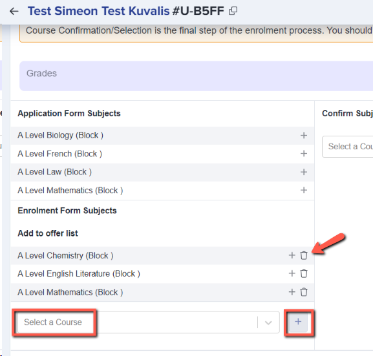Delete offer list A Level Mathematics entry
Viewport: 373px width, 356px height.
304,292
